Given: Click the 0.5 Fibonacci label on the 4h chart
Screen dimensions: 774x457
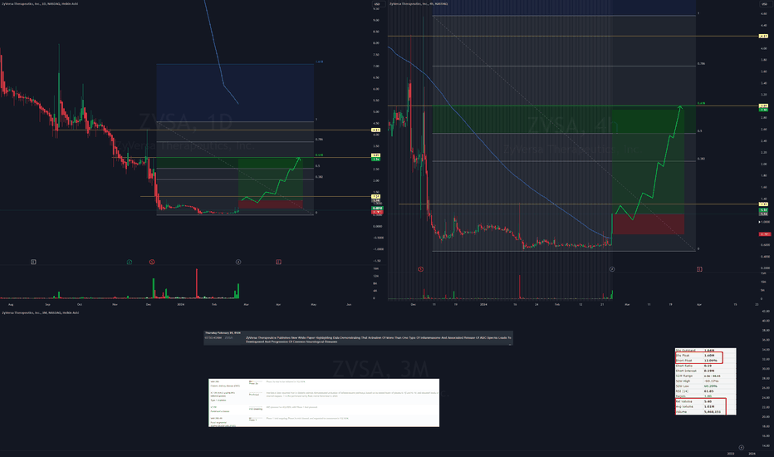Looking at the screenshot, I should coord(699,131).
